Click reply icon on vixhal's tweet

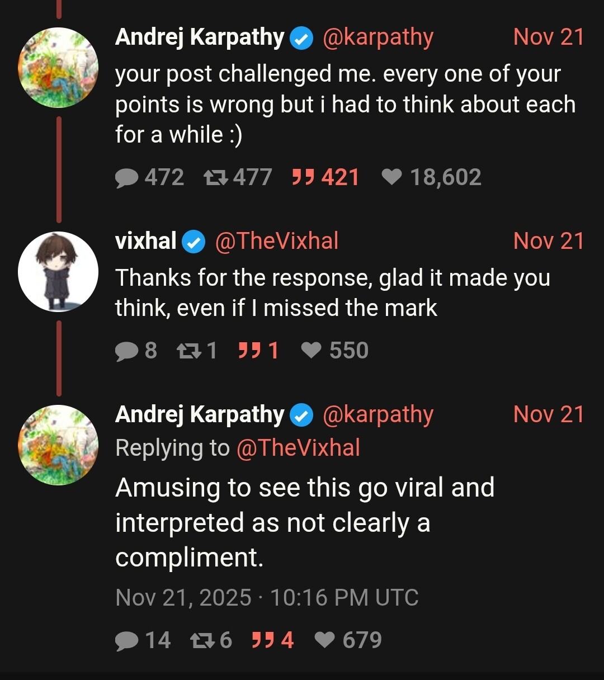(x=127, y=351)
